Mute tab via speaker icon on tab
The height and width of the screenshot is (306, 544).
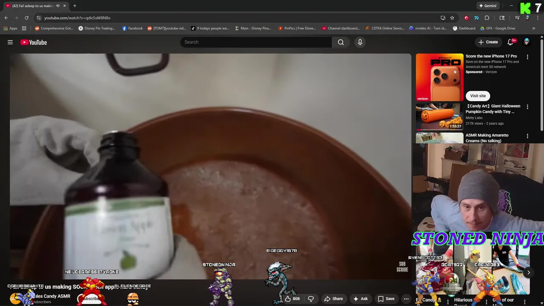58,6
